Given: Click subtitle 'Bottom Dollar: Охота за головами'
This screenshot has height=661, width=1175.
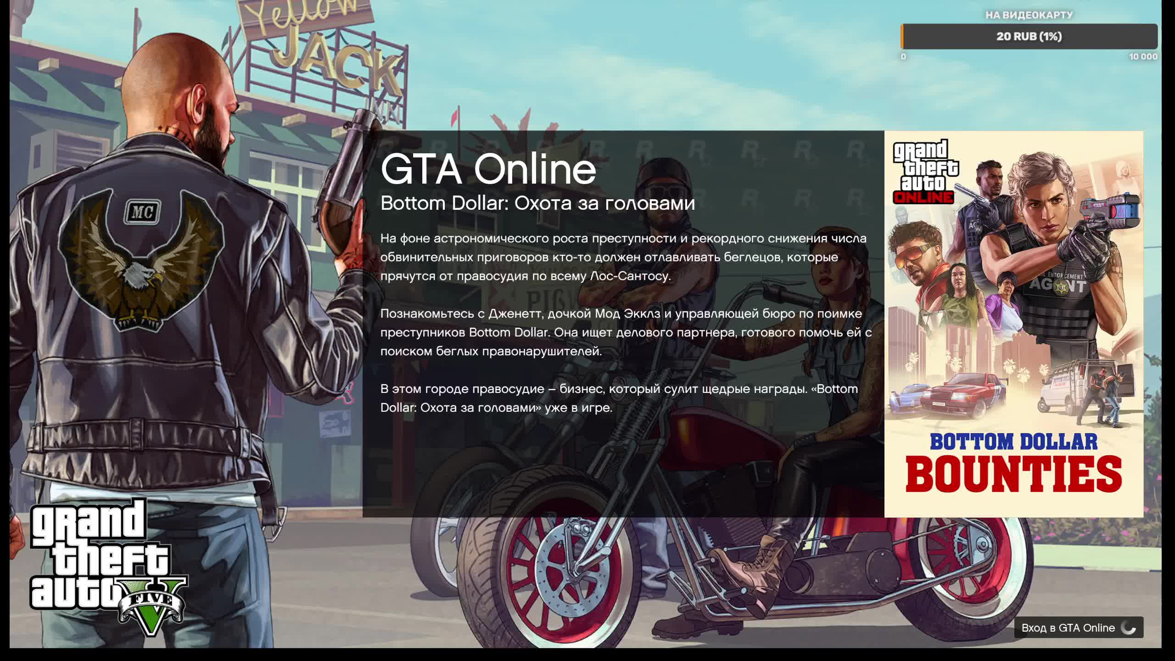Looking at the screenshot, I should 537,203.
